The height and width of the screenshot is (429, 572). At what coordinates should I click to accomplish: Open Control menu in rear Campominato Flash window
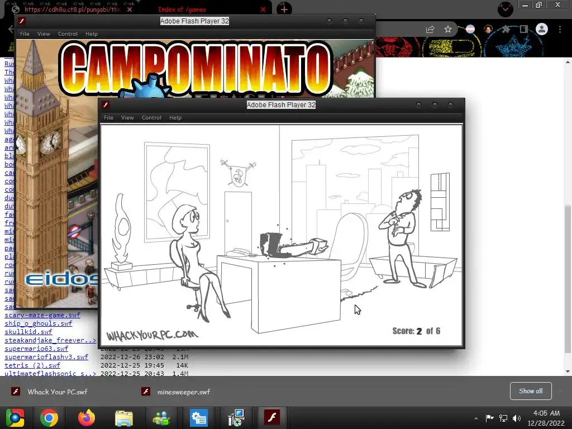[68, 34]
